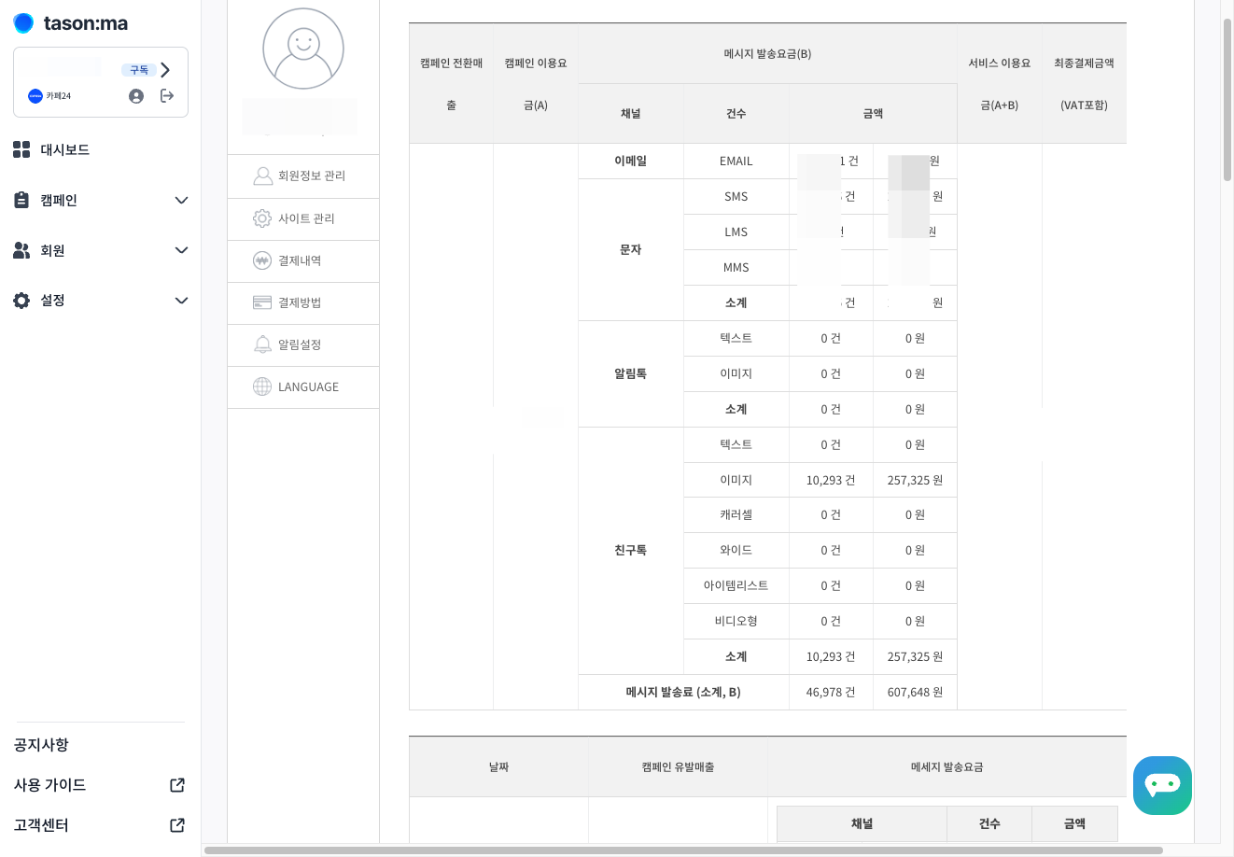This screenshot has height=857, width=1234.
Task: Click the vertical scrollbar thumb
Action: [x=1227, y=98]
